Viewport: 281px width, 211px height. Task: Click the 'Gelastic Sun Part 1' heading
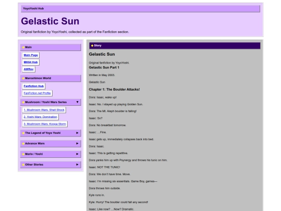point(104,67)
